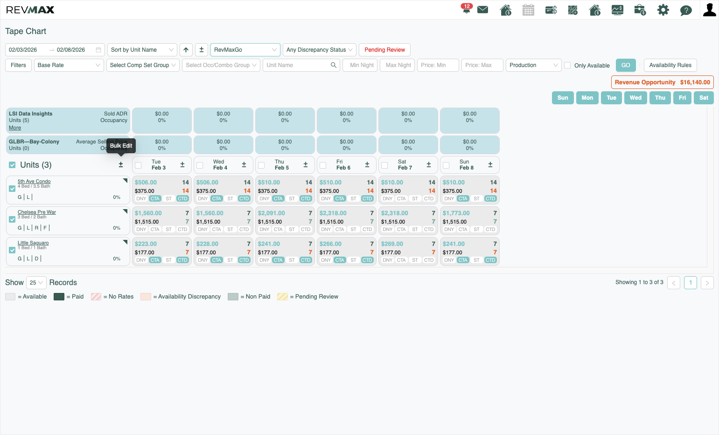Screen dimensions: 719x435
Task: Click the Bulk Edit plus-minus icon for Units (3)
Action: tap(121, 165)
